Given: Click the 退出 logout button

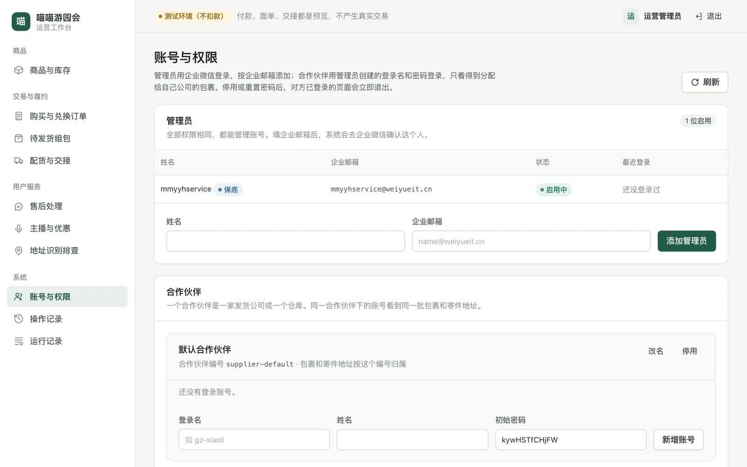Looking at the screenshot, I should click(709, 16).
